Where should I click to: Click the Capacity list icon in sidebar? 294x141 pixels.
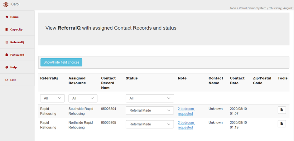coord(7,29)
